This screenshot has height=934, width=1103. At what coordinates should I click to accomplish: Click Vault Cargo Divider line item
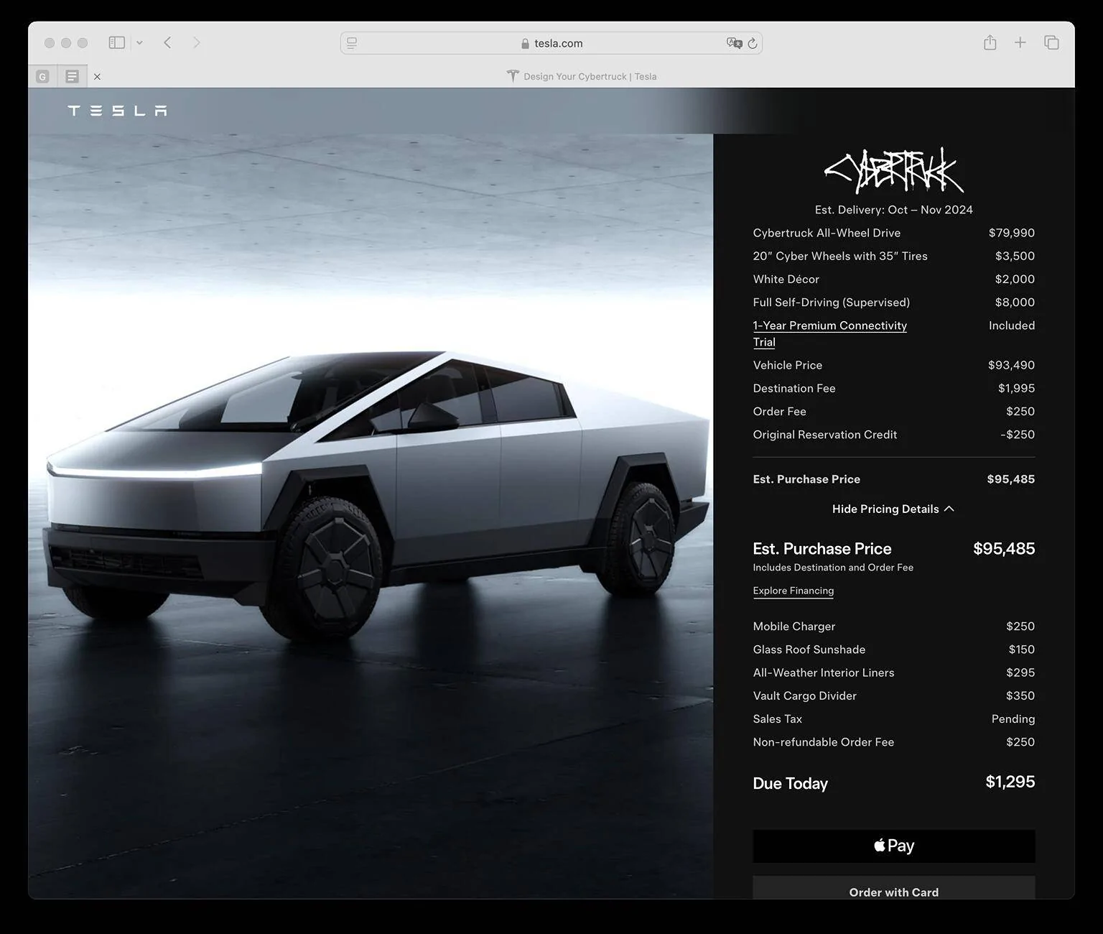click(x=804, y=695)
